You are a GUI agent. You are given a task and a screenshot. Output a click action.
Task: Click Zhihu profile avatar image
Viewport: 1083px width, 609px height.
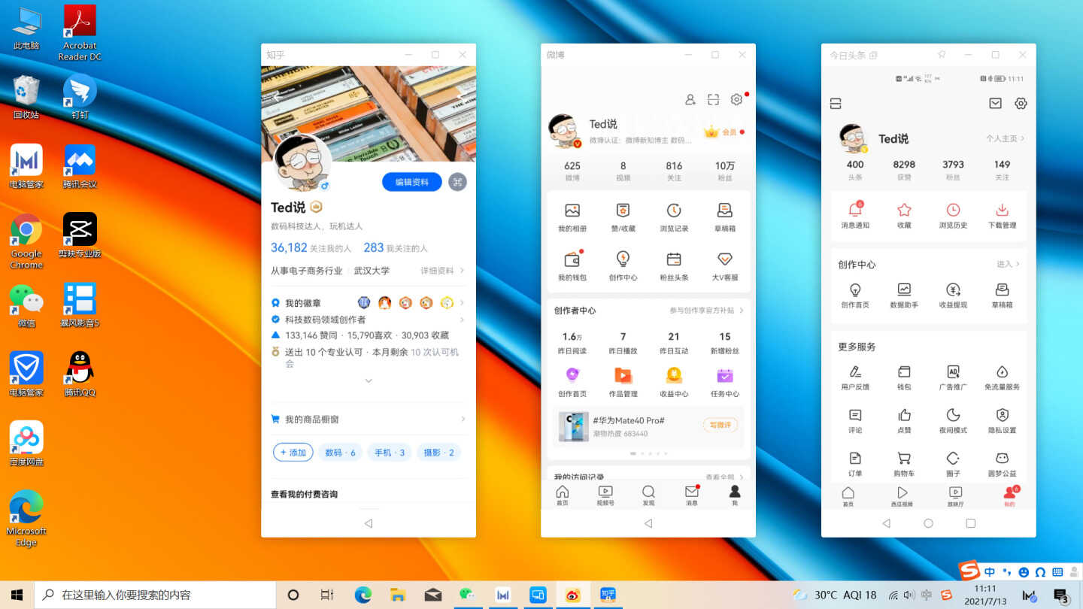coord(302,162)
